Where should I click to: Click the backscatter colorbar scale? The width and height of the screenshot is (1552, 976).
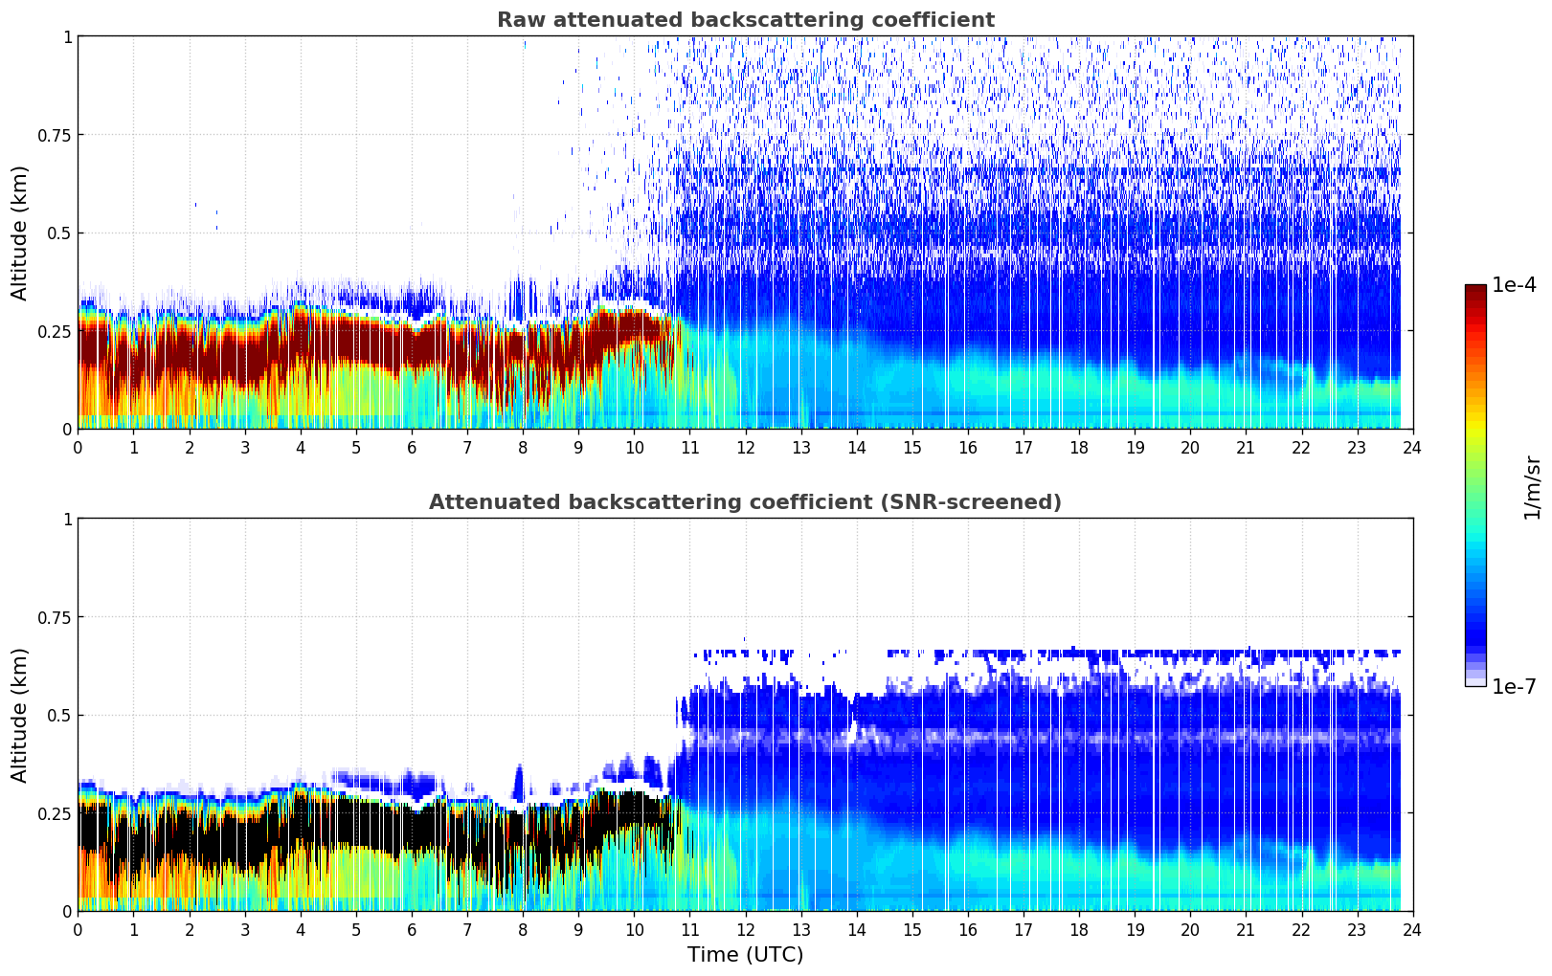(1475, 485)
